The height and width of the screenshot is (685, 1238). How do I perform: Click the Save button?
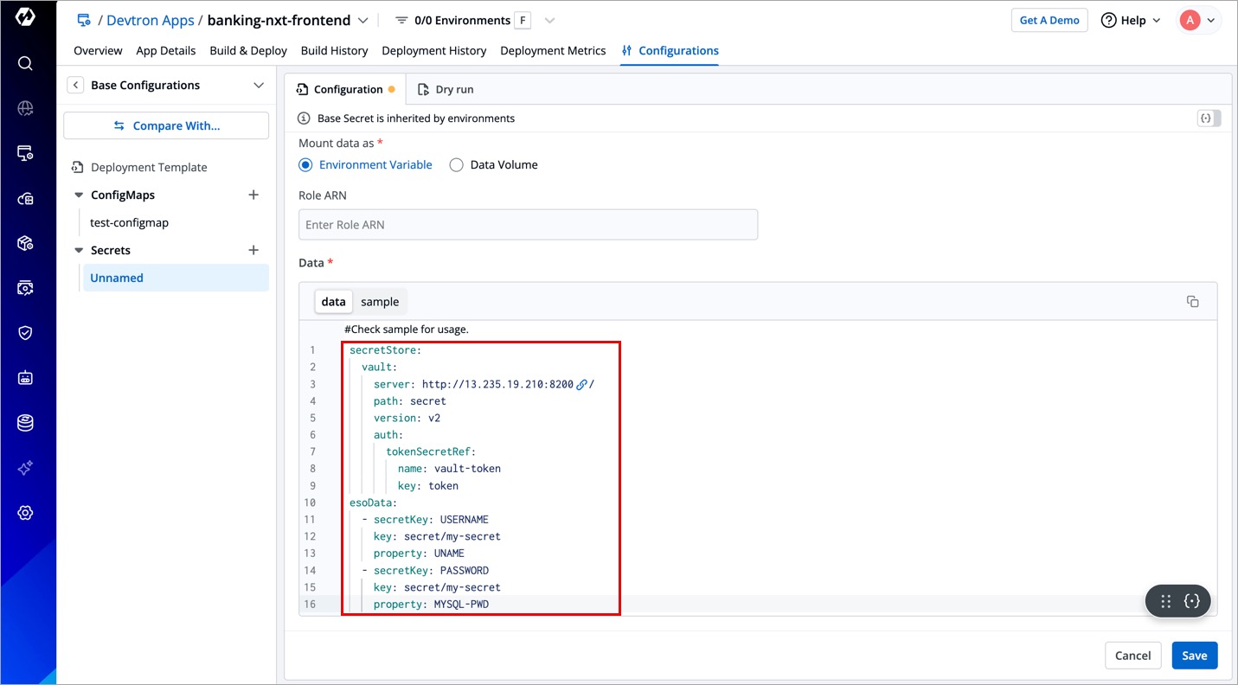(1194, 656)
